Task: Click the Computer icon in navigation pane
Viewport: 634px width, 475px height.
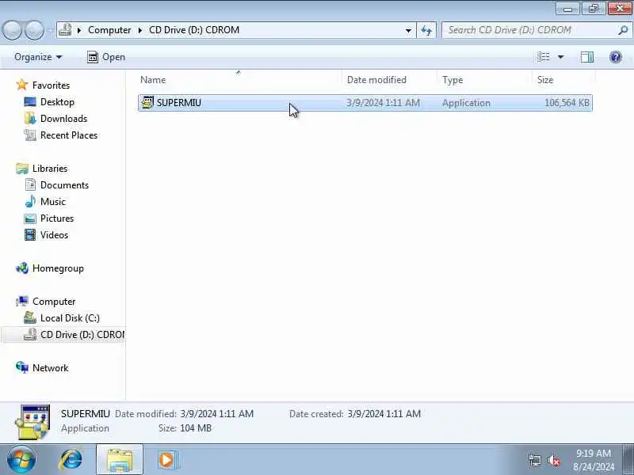Action: [22, 302]
